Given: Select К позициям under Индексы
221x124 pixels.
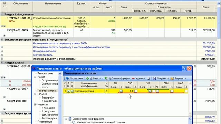Looking at the screenshot, I should (48, 108).
